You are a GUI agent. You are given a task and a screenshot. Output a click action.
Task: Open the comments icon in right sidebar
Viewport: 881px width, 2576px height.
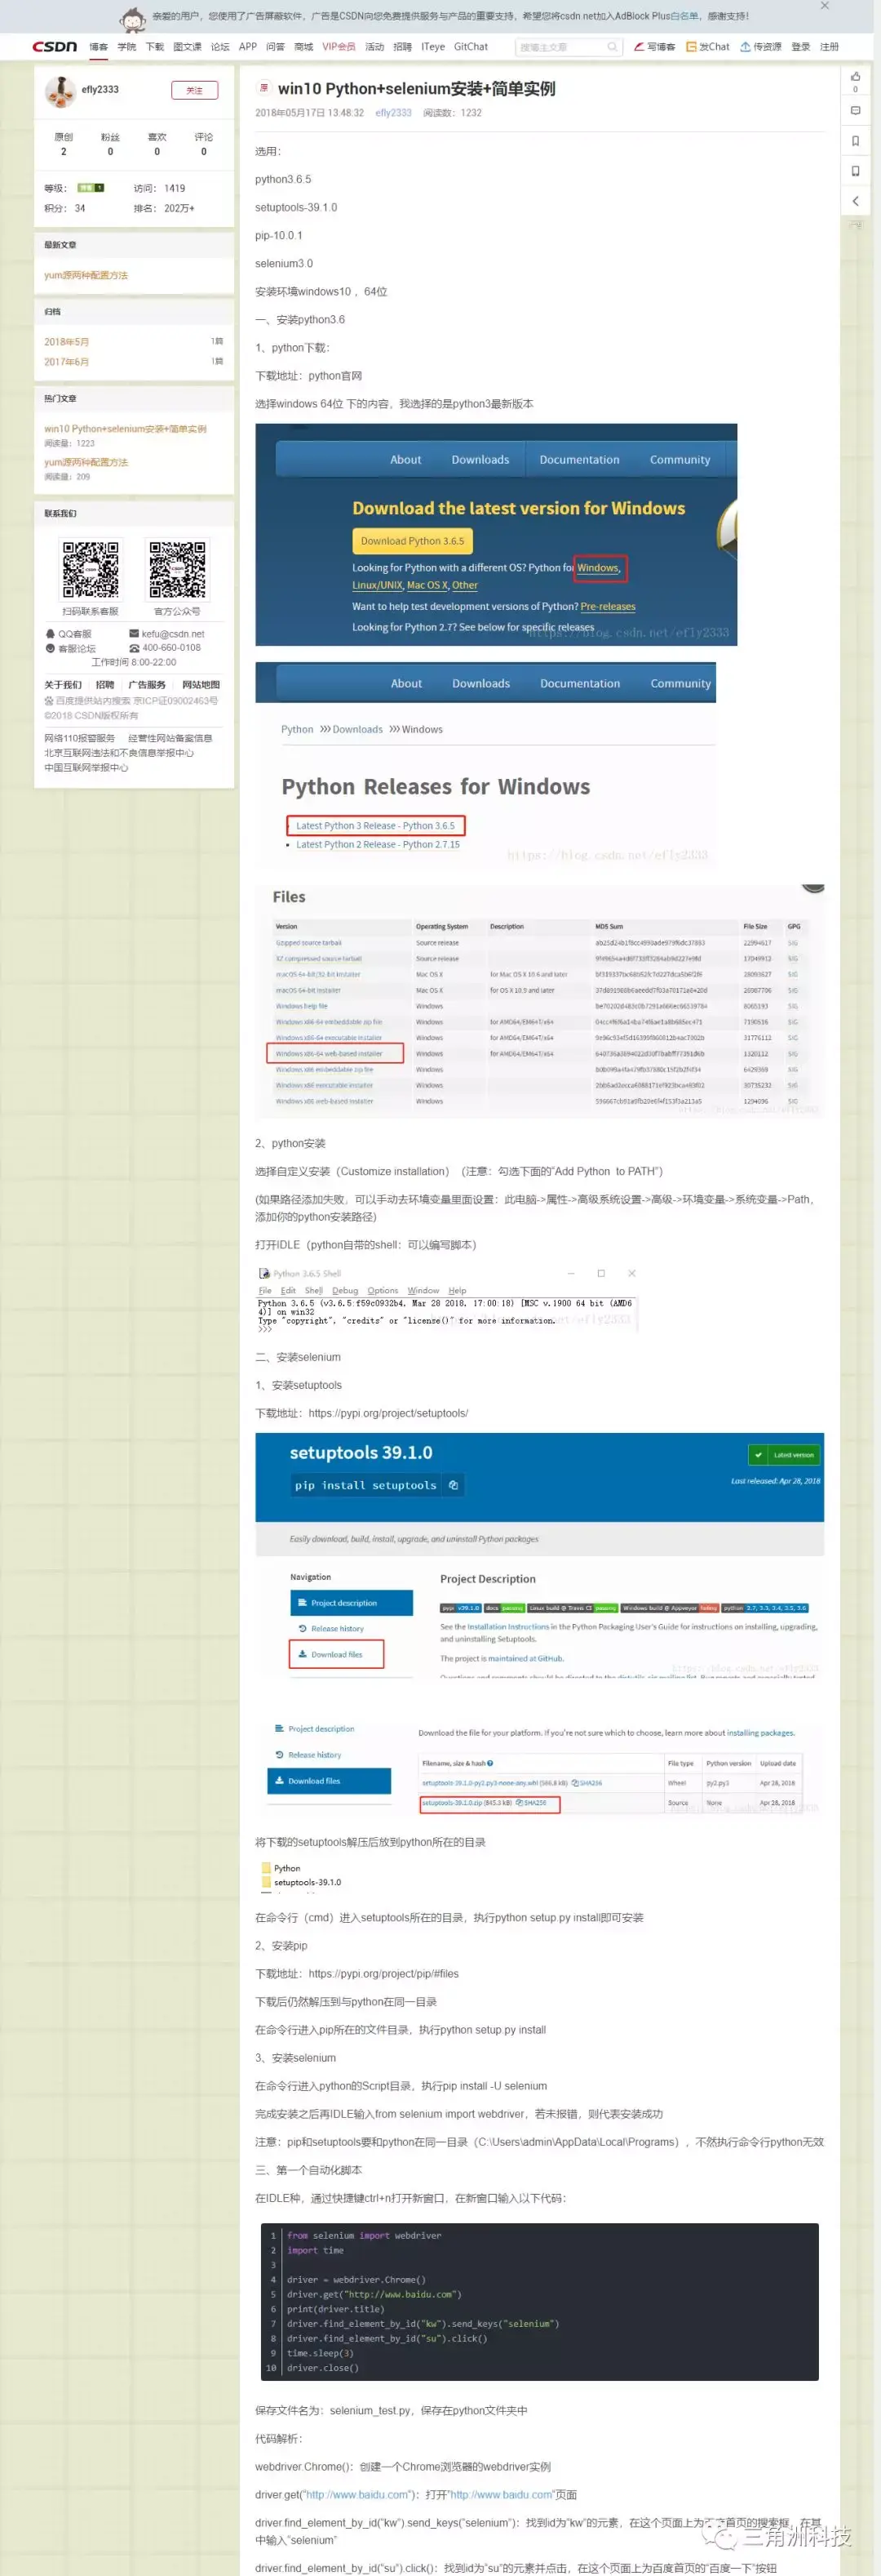pyautogui.click(x=855, y=110)
